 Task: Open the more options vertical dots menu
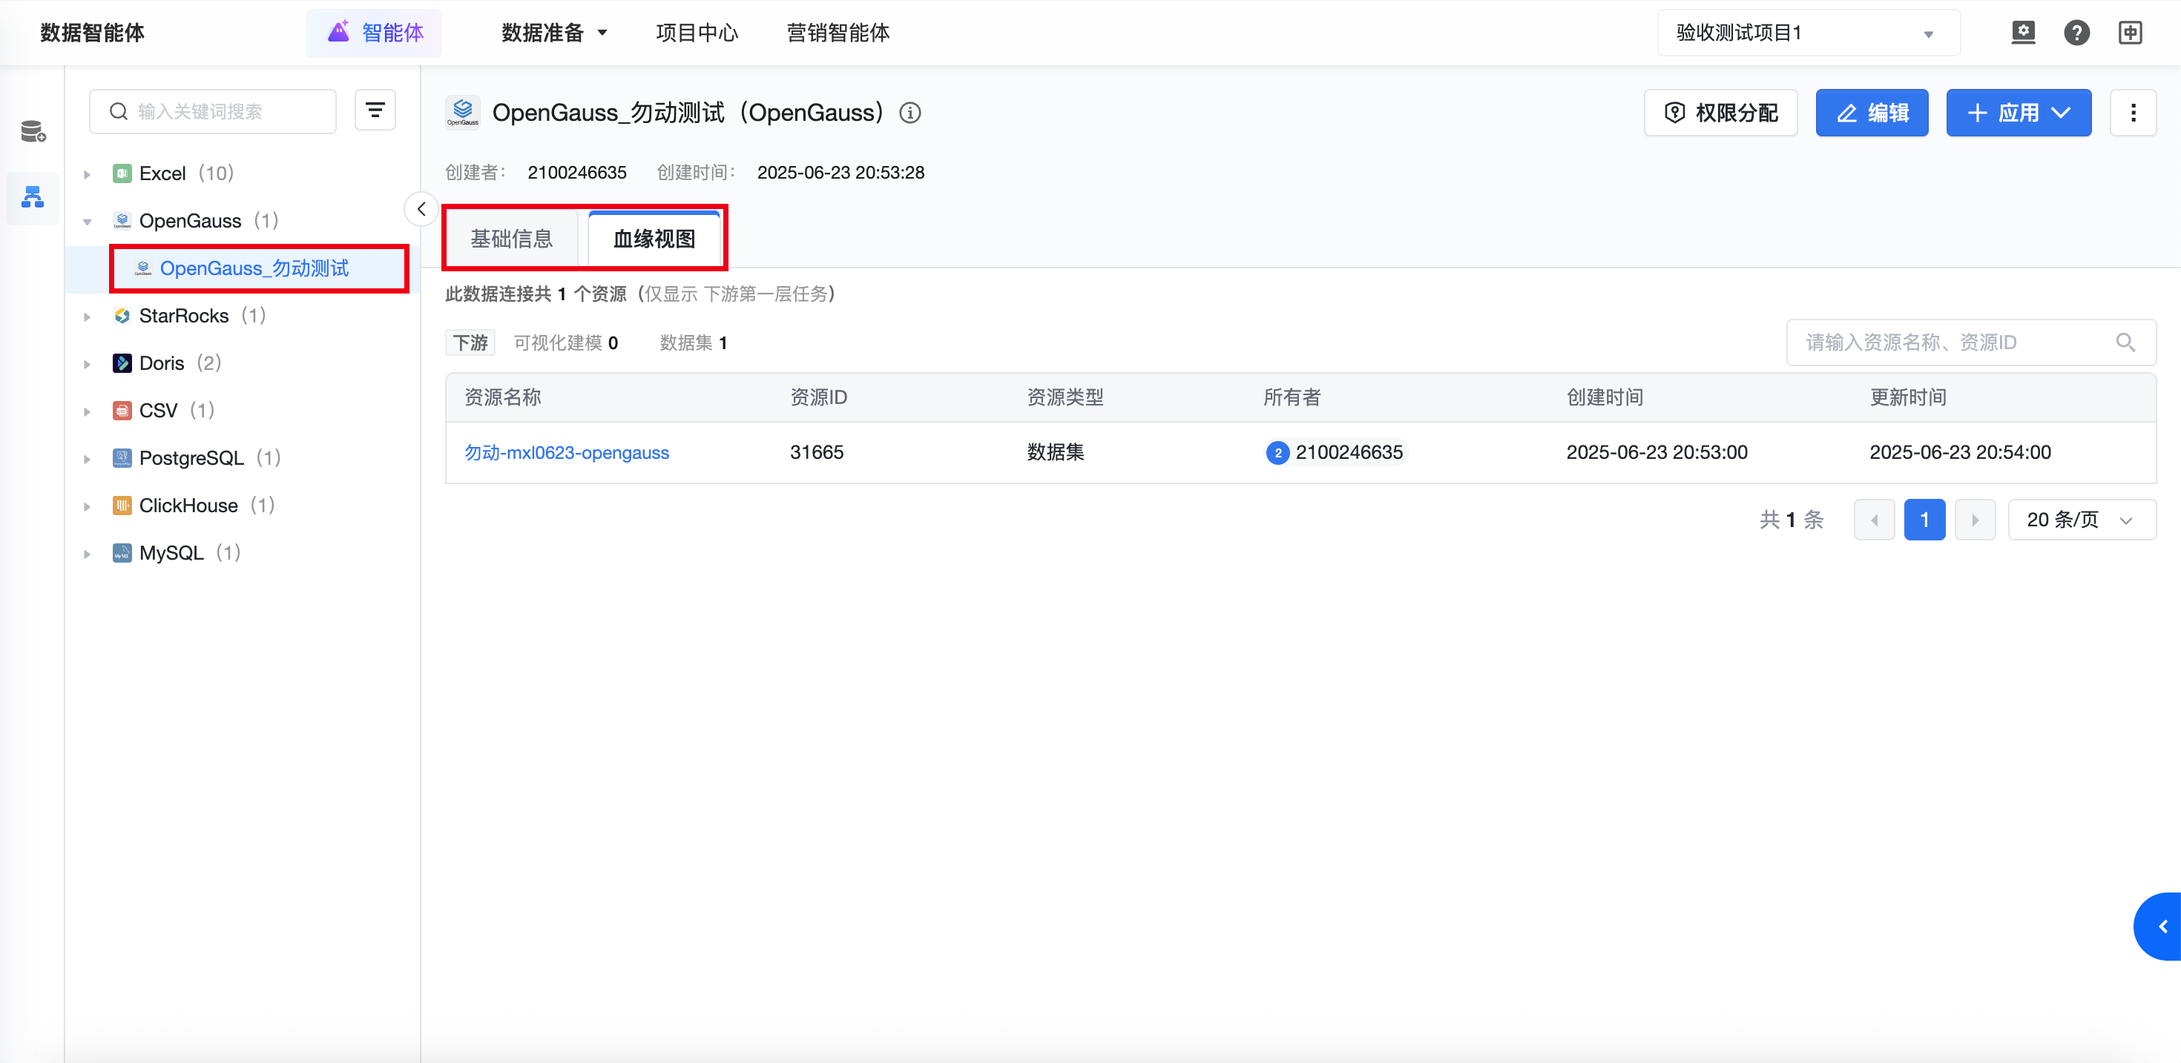2132,113
